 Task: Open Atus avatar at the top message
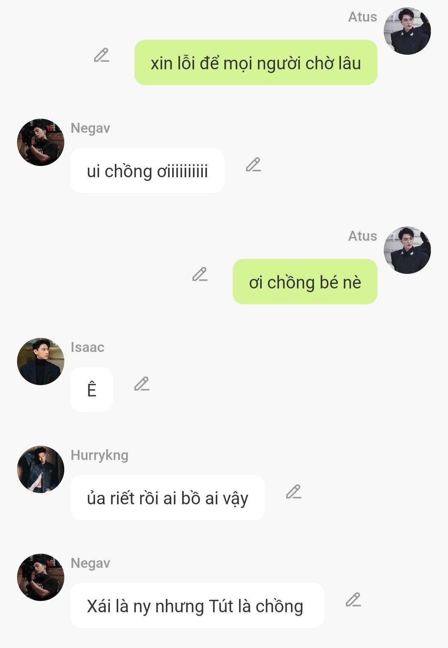point(407,31)
